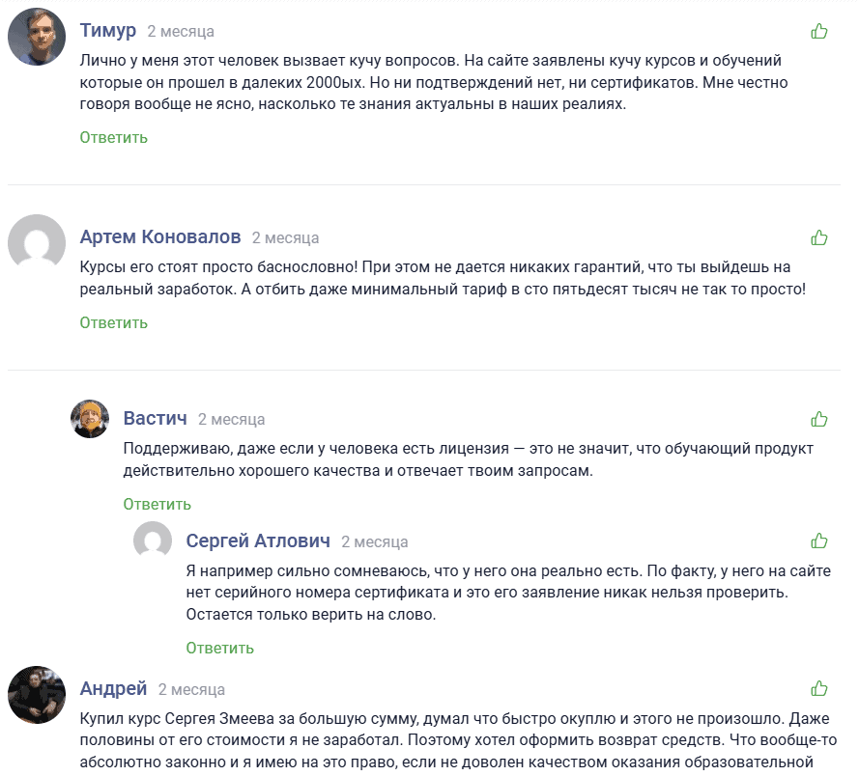Reply to Сергей Атлович using Ответить
Image resolution: width=859 pixels, height=776 pixels.
click(219, 648)
